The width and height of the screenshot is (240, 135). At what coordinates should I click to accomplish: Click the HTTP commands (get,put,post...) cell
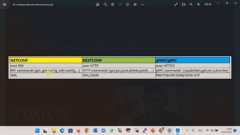coord(118,70)
